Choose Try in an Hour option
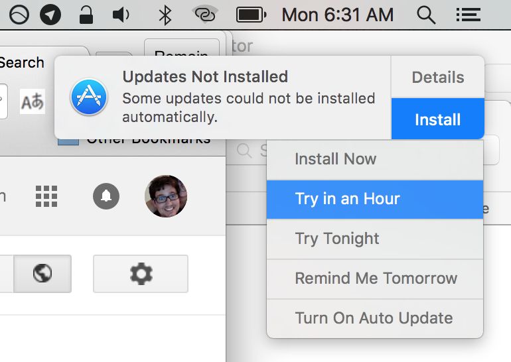This screenshot has height=362, width=511. (347, 199)
